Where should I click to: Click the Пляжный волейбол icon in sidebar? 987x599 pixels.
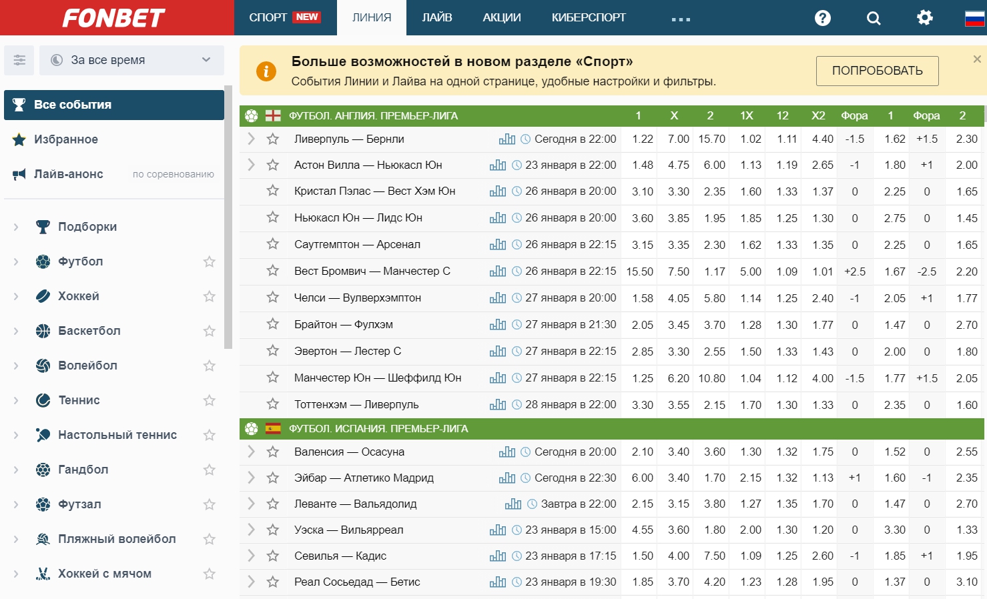(43, 539)
